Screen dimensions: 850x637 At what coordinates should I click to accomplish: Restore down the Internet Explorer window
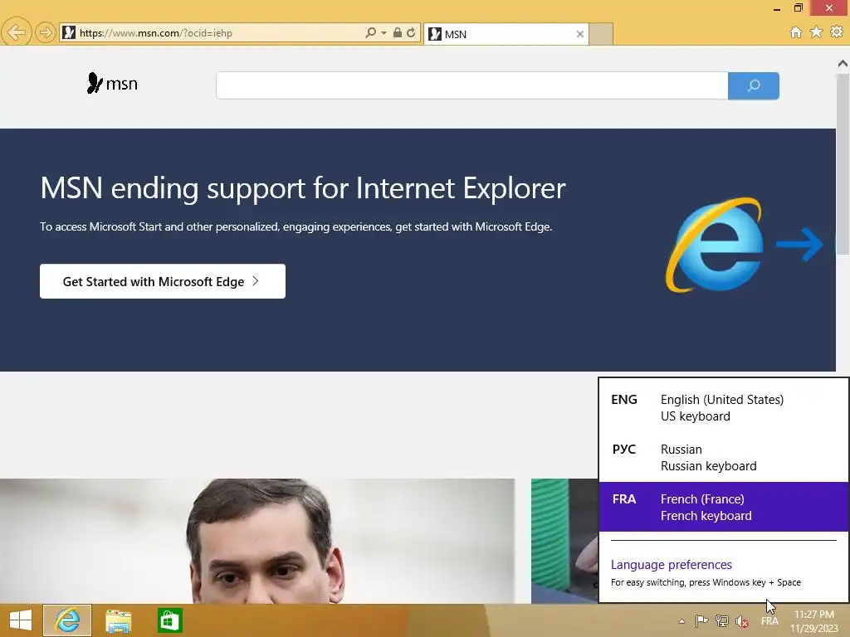(798, 7)
